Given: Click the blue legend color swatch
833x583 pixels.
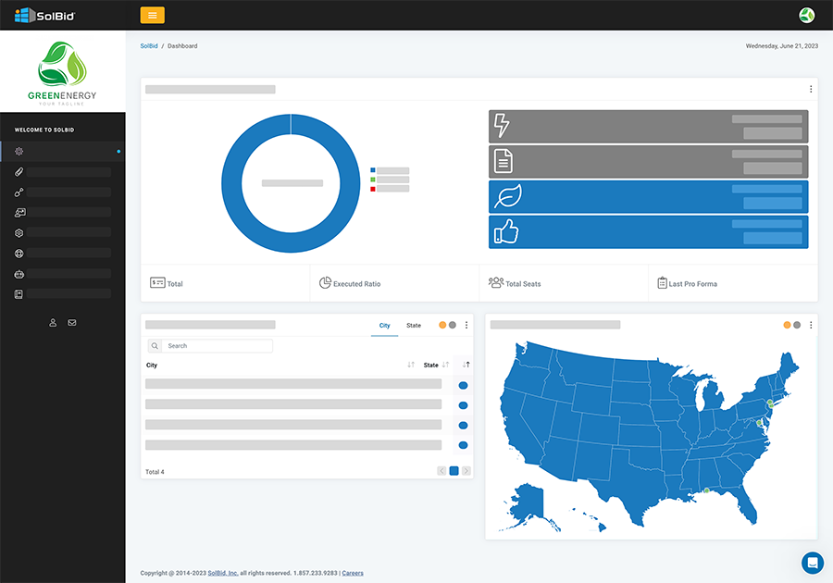Looking at the screenshot, I should coord(373,170).
